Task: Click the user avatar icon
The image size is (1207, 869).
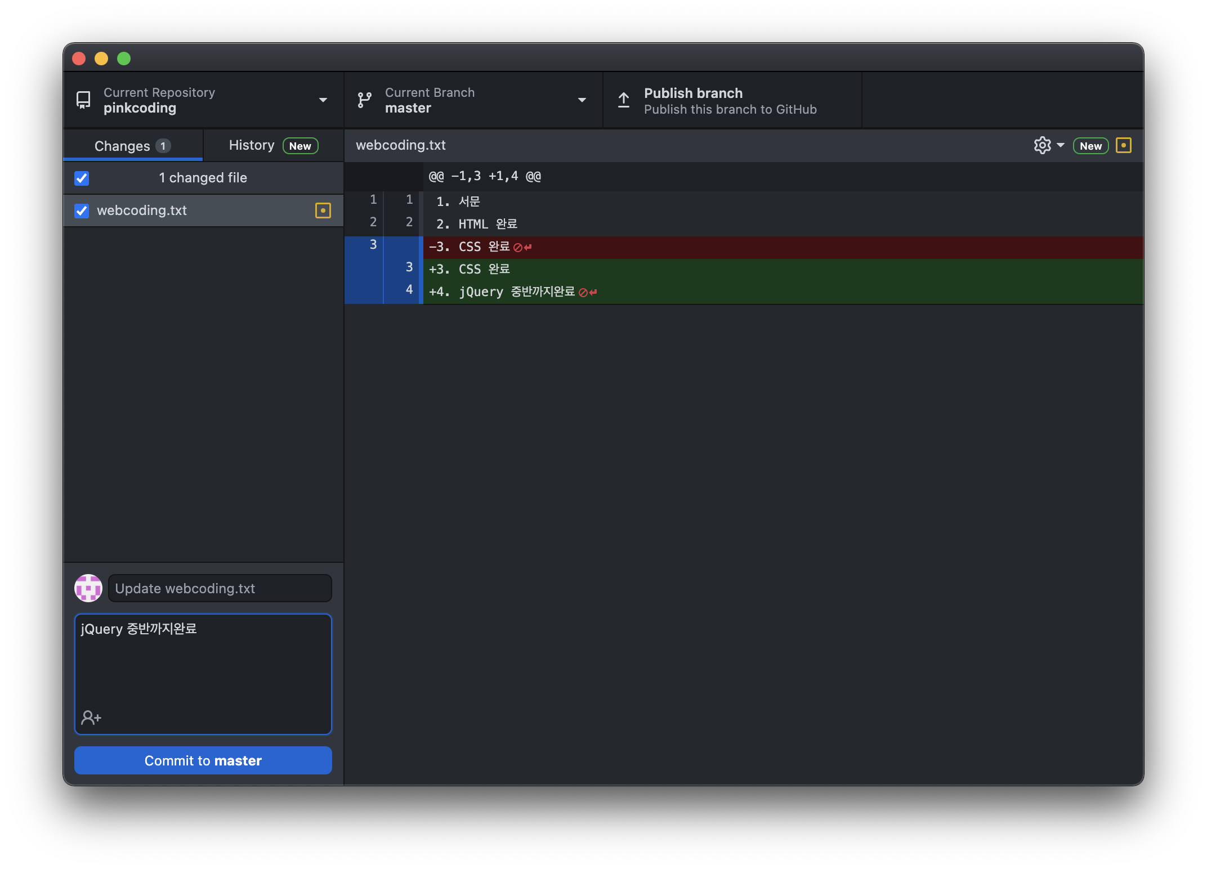Action: 88,588
